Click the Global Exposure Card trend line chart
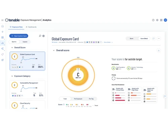Screen dimensions: 168x126 point(29,60)
